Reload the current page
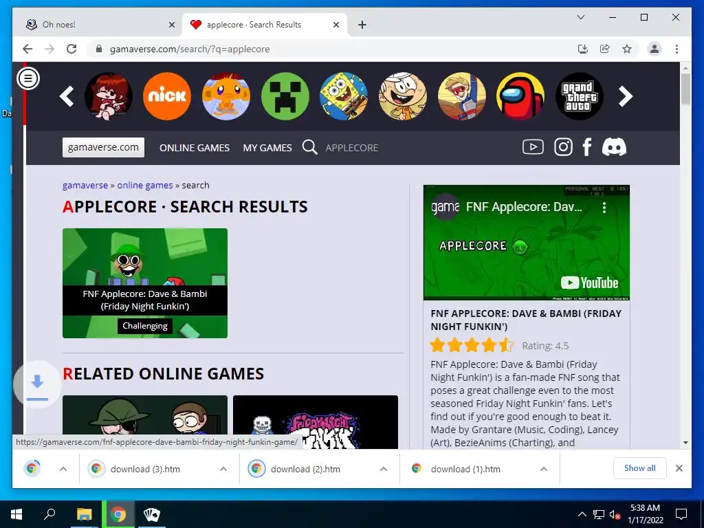This screenshot has width=704, height=528. point(71,49)
